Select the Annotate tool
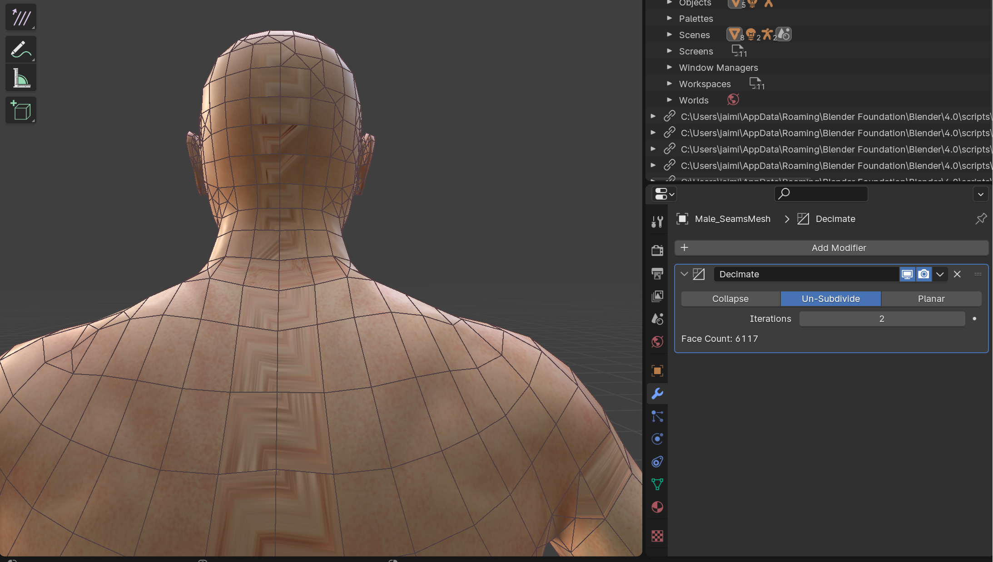993x562 pixels. point(20,49)
